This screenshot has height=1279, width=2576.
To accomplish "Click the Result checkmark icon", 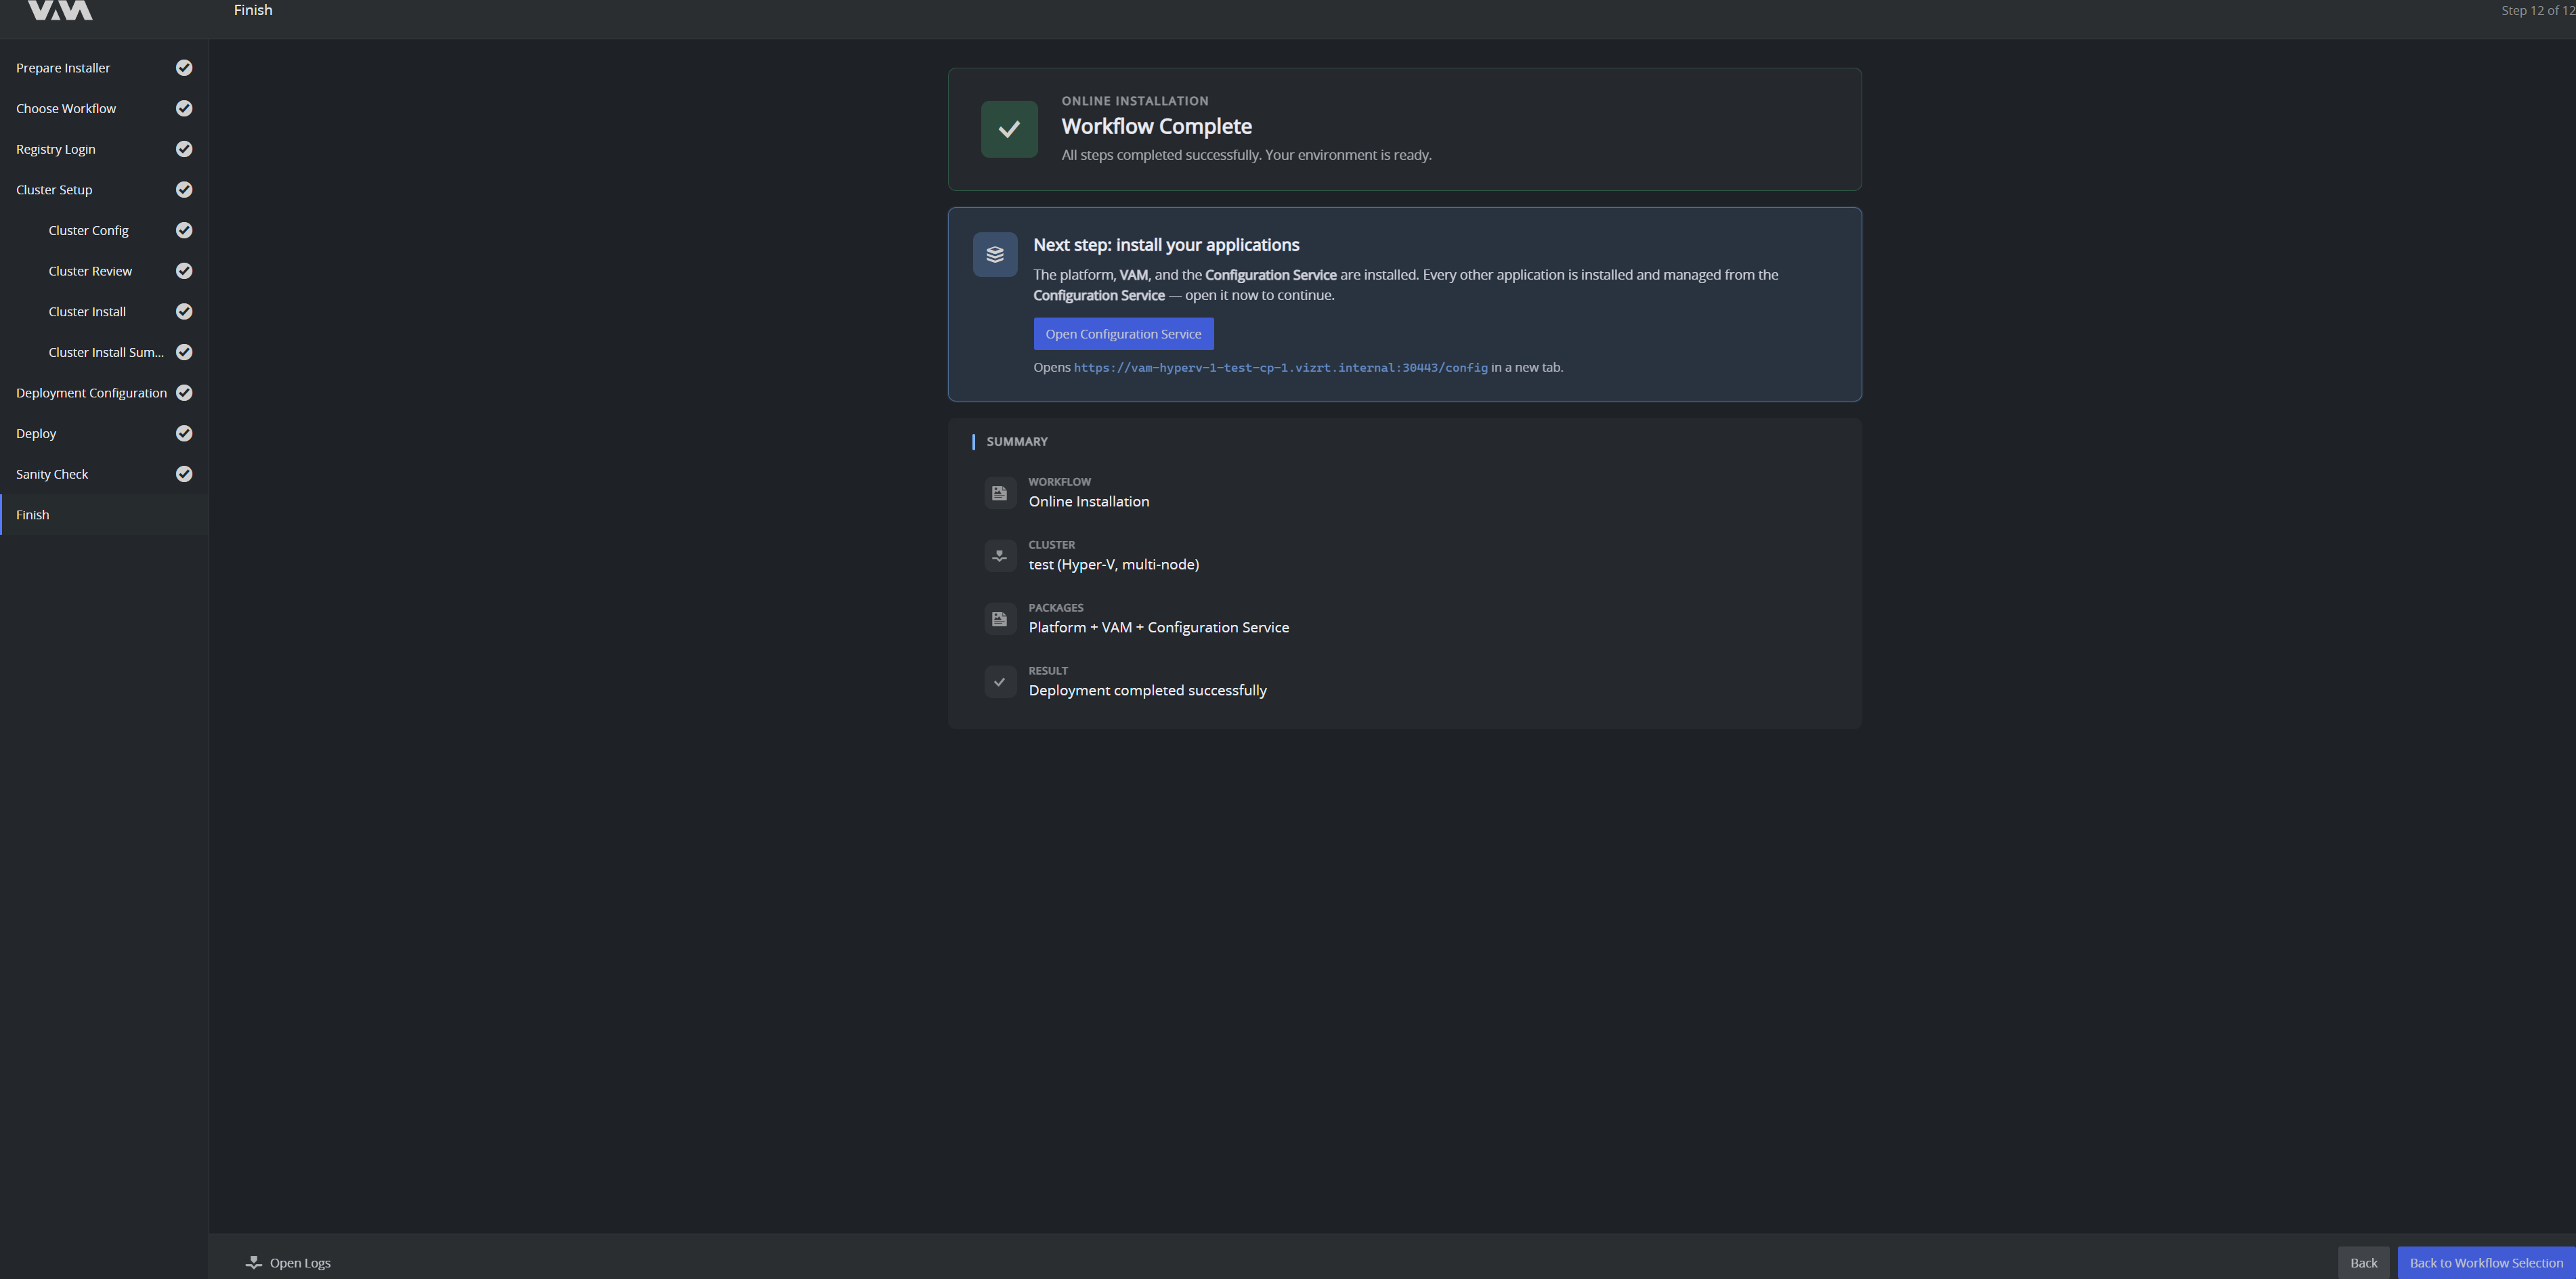I will 999,682.
